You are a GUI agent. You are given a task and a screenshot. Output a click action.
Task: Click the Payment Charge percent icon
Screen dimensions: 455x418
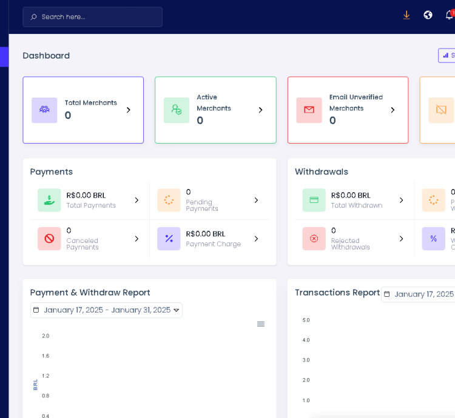pos(169,239)
